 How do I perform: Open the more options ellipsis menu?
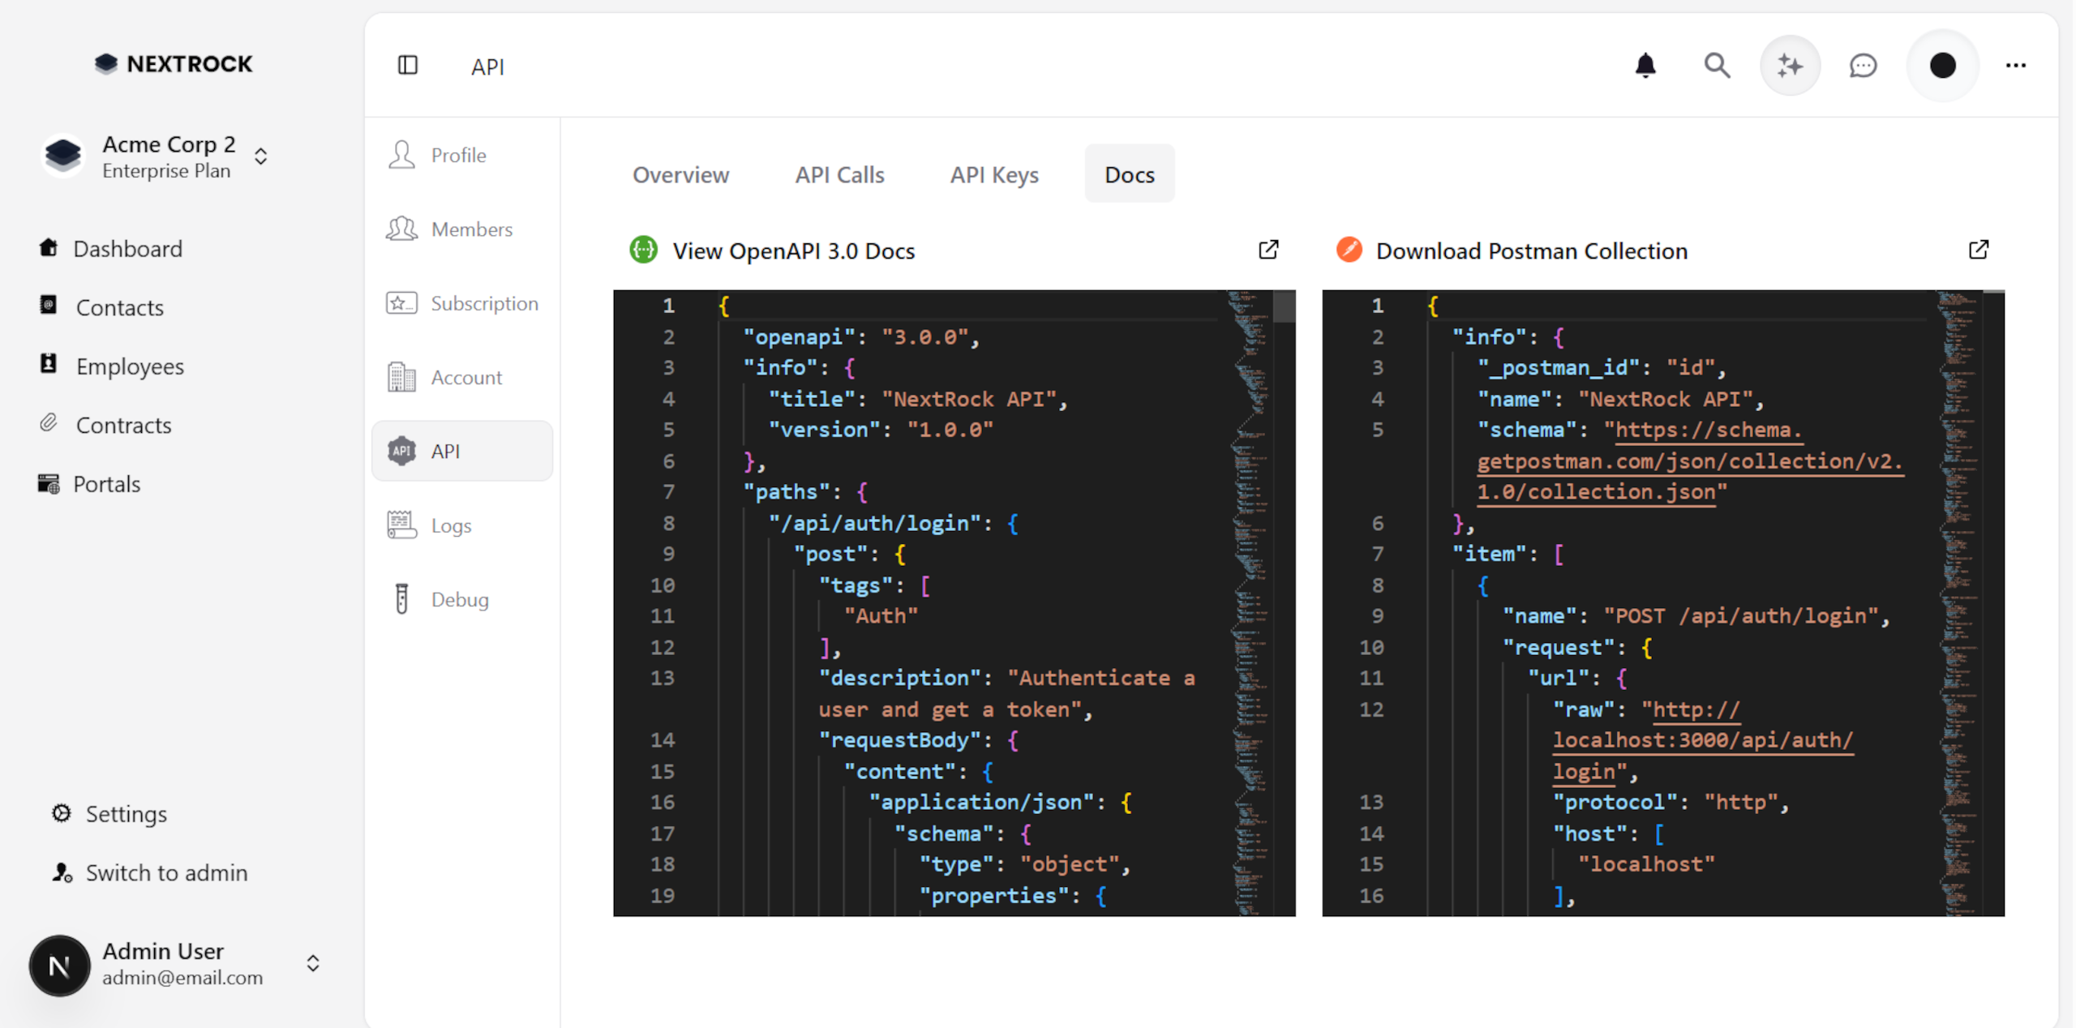click(x=2017, y=66)
